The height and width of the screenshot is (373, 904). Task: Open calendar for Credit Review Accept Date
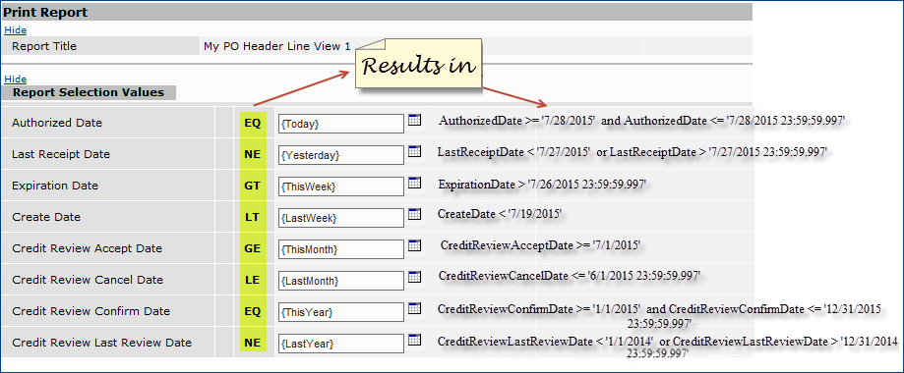[414, 245]
